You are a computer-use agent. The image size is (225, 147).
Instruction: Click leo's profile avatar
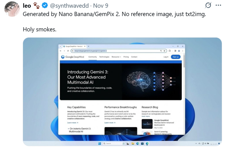[x=12, y=9]
